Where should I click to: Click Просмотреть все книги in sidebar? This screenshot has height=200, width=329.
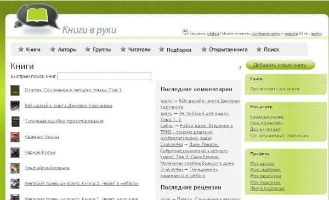[275, 89]
